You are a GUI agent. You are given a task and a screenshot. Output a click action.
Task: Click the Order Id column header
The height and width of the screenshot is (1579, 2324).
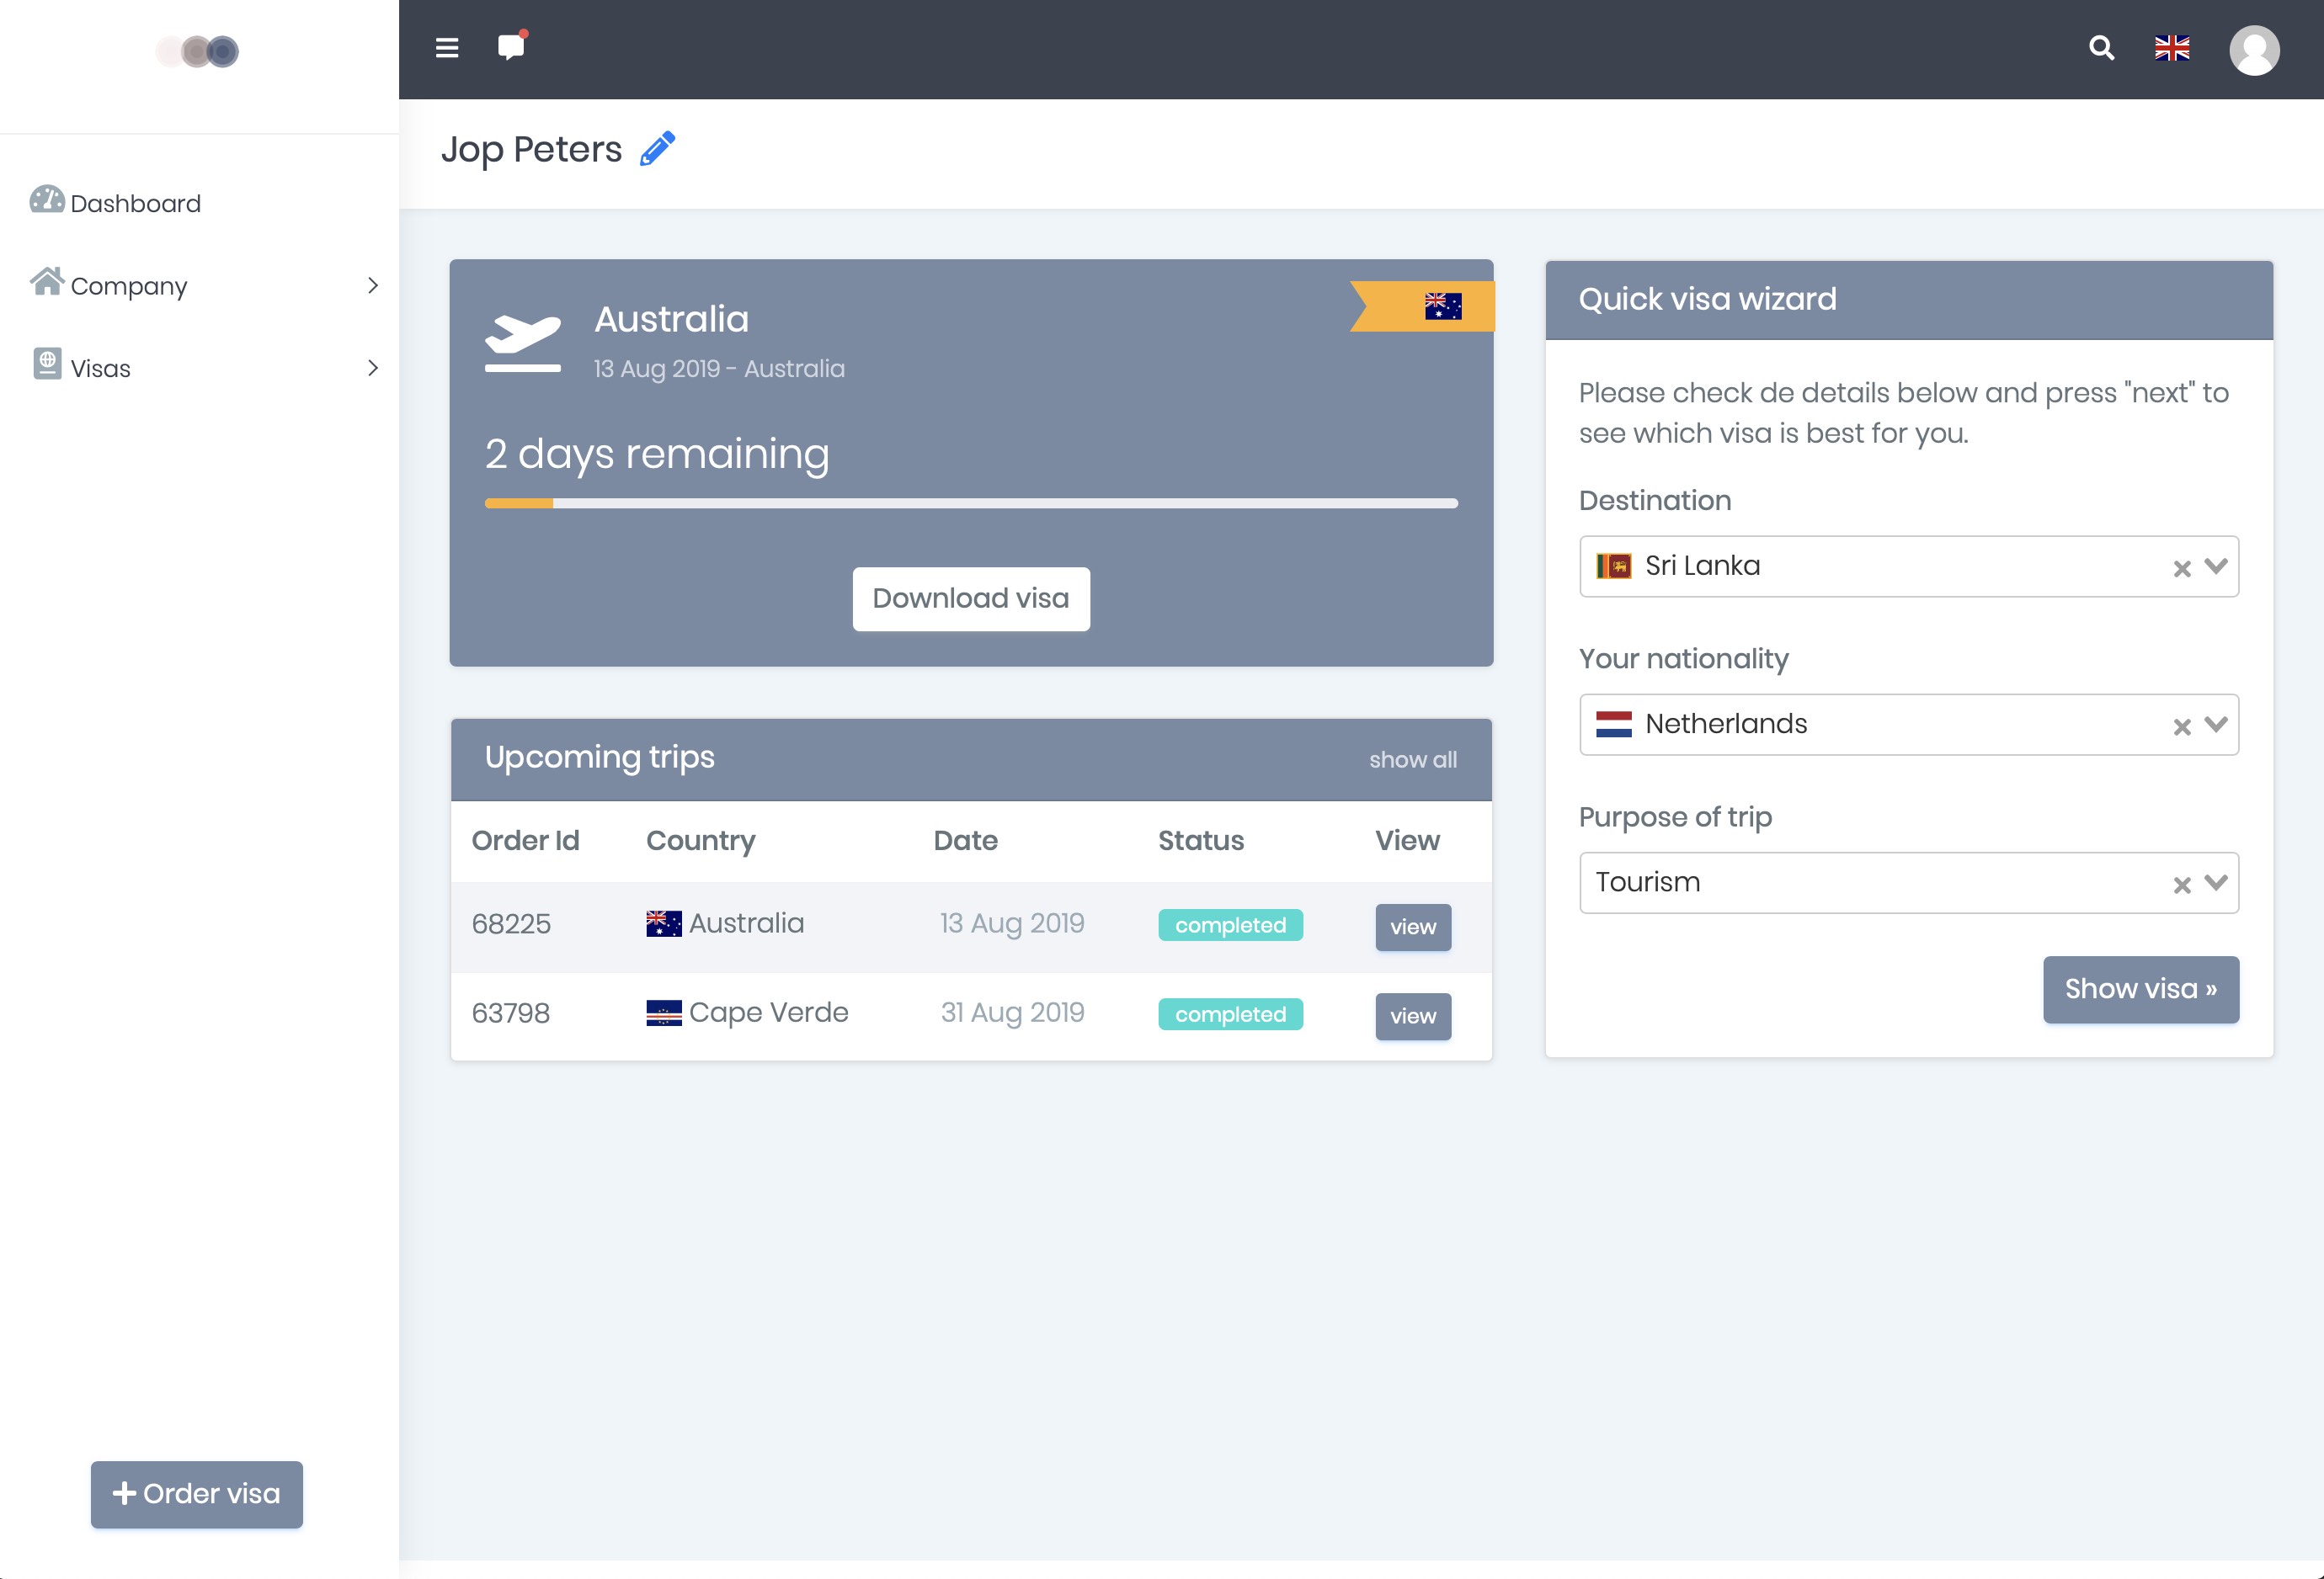pos(525,841)
